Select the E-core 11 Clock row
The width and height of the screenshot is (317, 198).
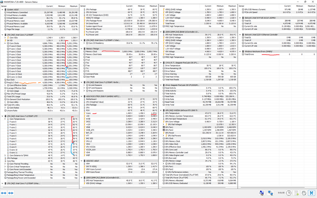pyautogui.click(x=40, y=77)
